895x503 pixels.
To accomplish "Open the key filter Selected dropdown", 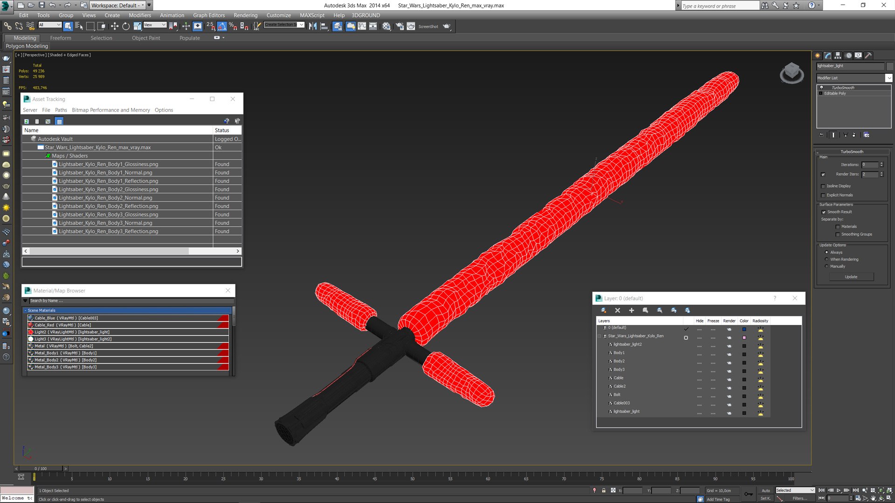I will pos(795,490).
